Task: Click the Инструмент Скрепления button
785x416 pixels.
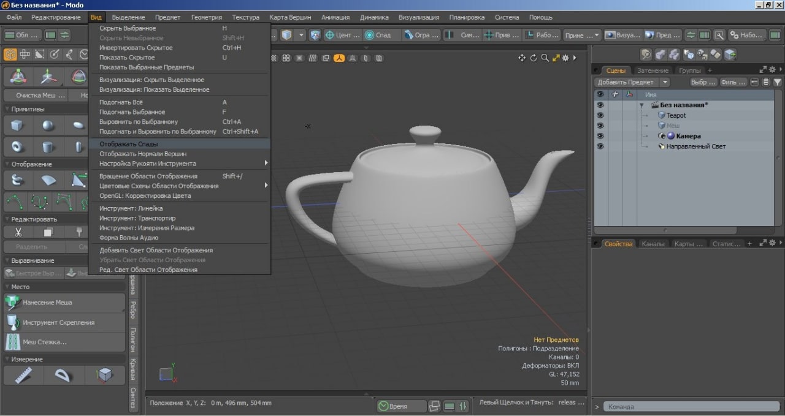Action: point(58,322)
